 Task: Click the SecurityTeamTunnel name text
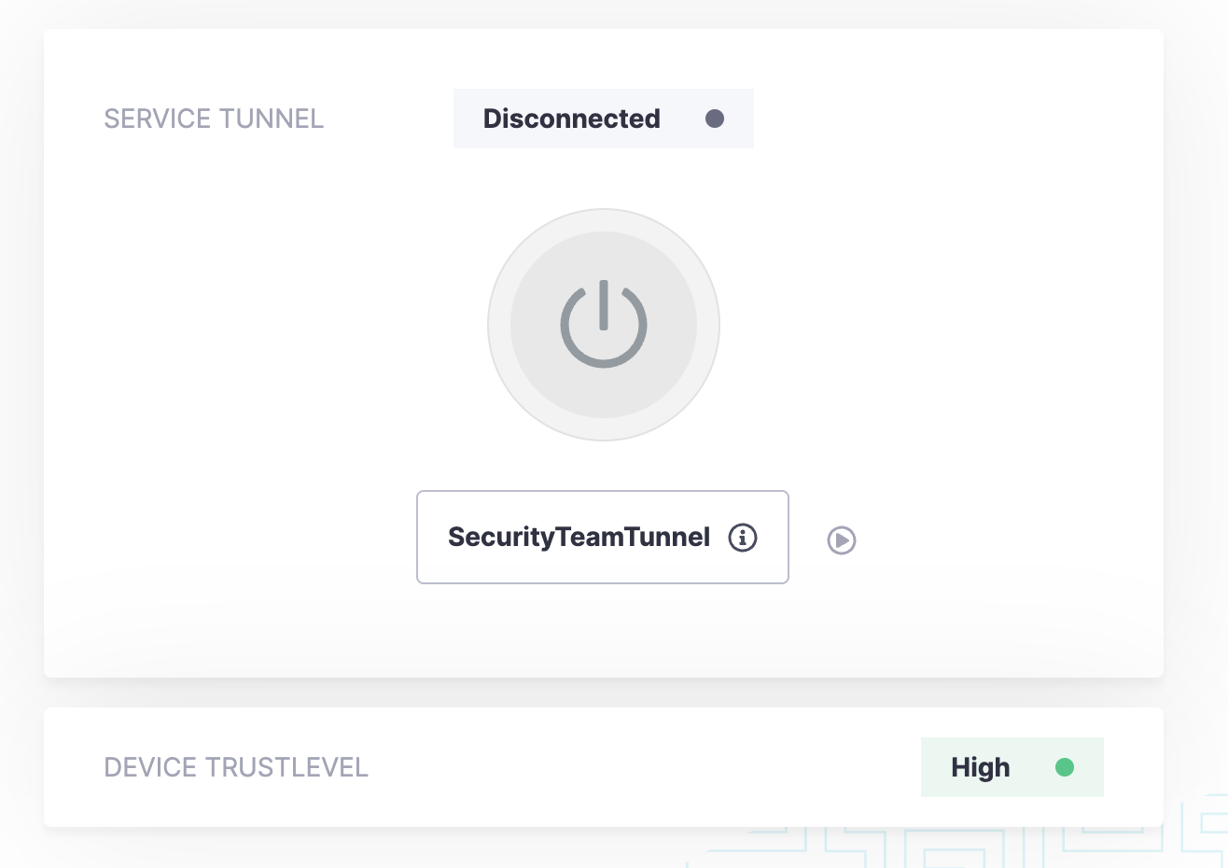pos(579,538)
